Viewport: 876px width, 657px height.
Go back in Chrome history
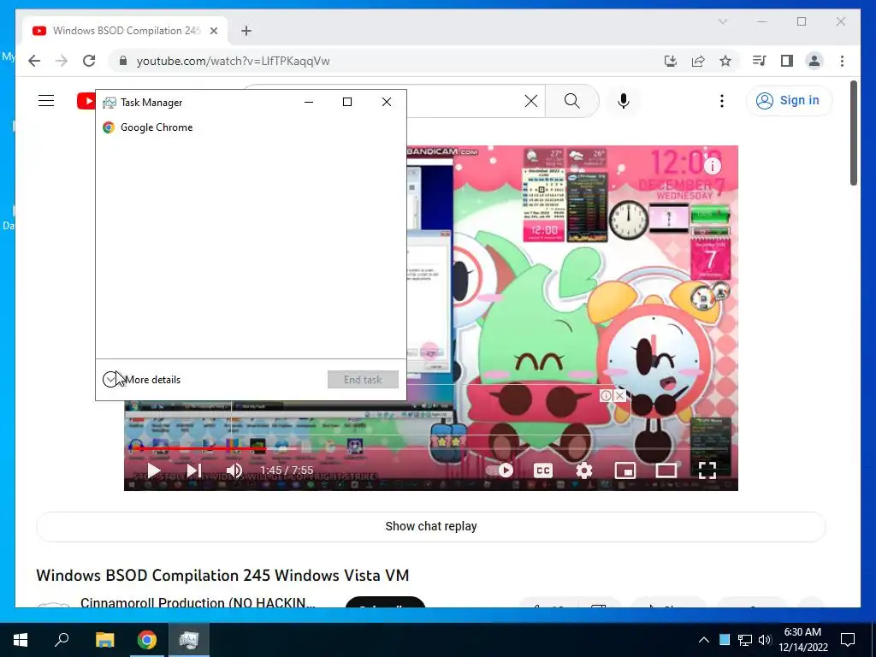tap(34, 61)
